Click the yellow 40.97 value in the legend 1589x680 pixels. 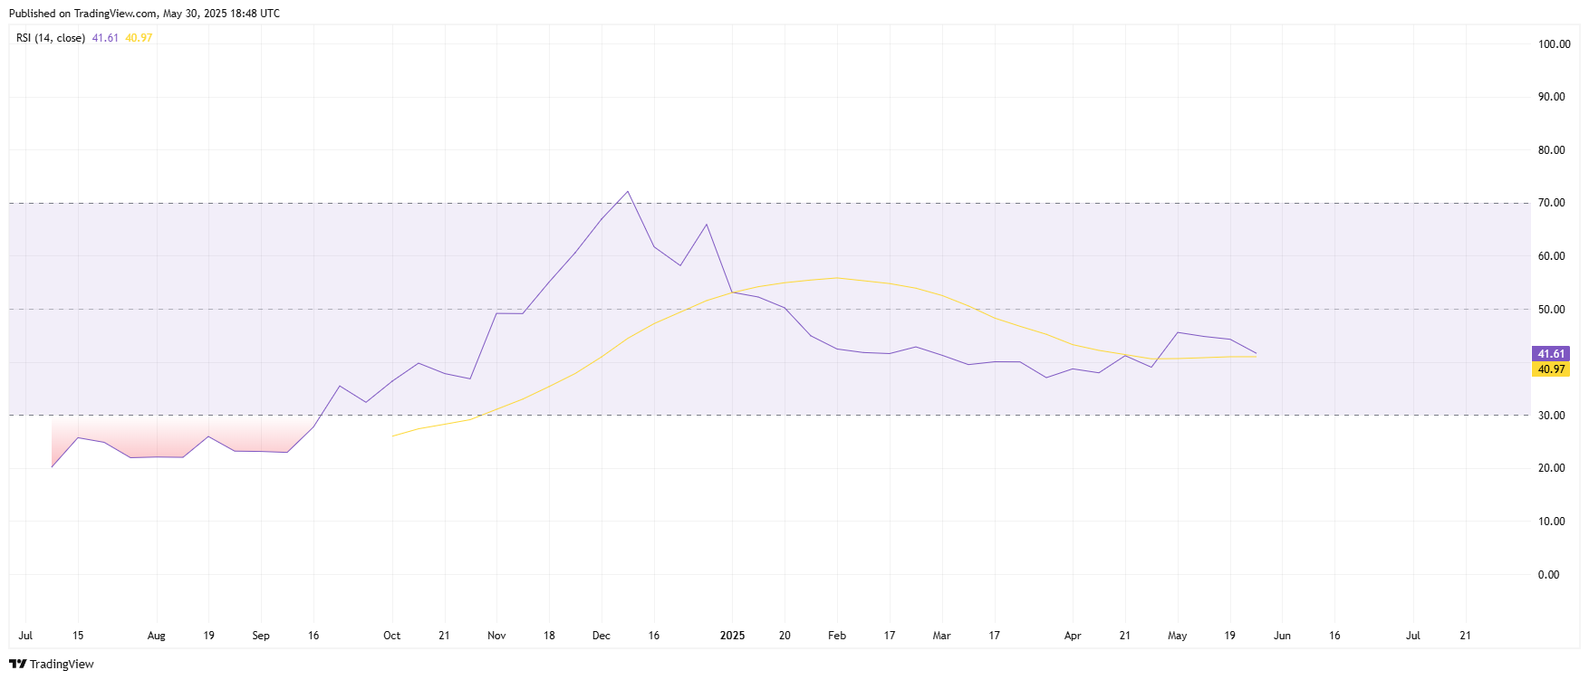coord(139,38)
